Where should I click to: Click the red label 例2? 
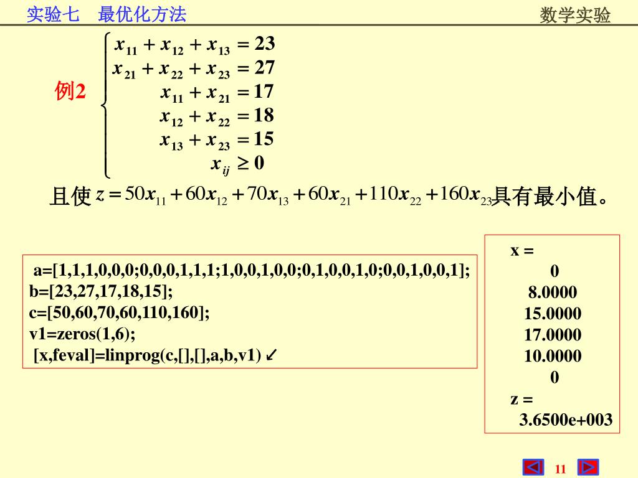point(70,91)
